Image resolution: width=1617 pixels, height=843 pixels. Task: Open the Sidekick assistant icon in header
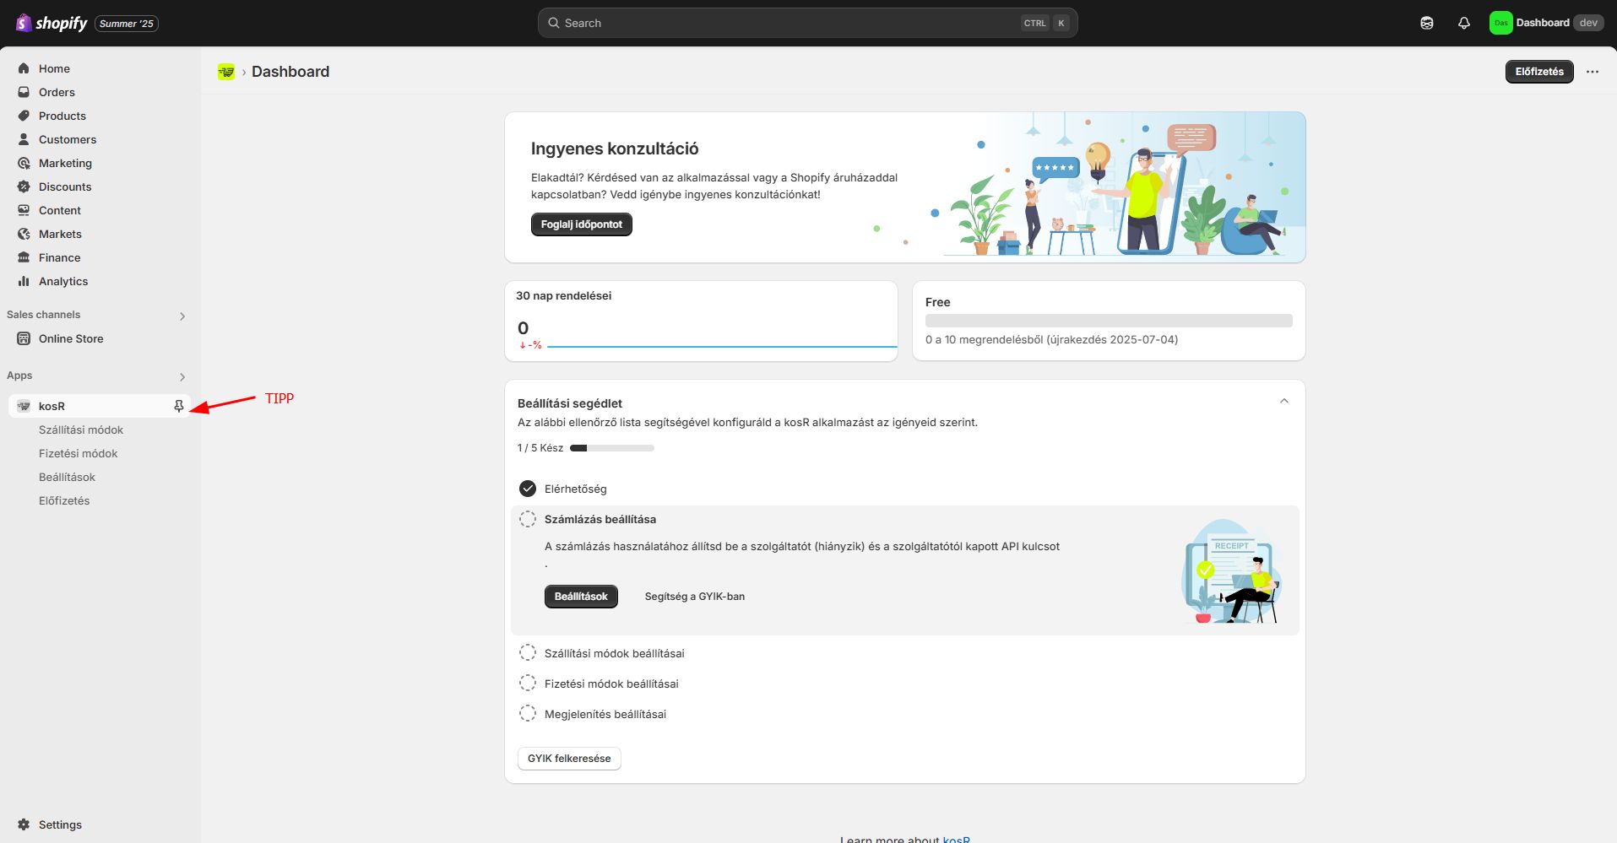point(1427,23)
